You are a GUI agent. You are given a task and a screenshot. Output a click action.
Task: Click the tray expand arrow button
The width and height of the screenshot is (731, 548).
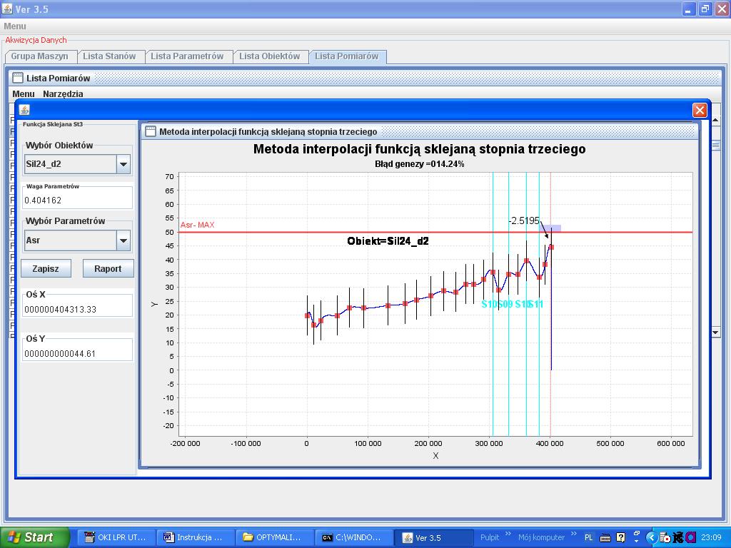(651, 537)
